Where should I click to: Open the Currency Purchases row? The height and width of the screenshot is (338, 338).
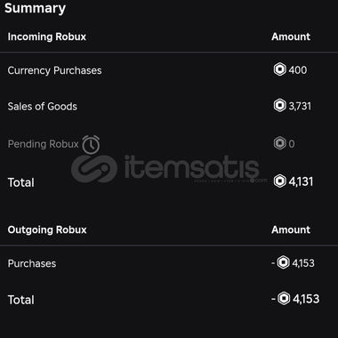(169, 70)
